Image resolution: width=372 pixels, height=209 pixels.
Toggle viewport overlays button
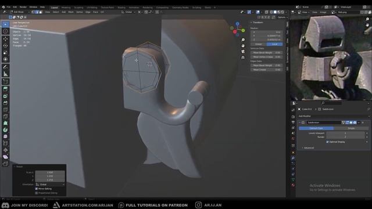(x=258, y=12)
